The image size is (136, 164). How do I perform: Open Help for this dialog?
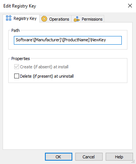(119, 157)
